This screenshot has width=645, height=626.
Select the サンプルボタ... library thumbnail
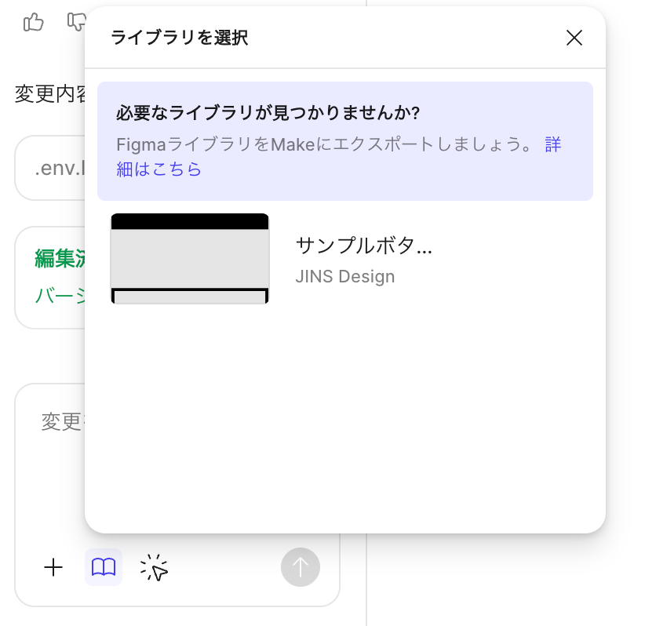tap(190, 258)
